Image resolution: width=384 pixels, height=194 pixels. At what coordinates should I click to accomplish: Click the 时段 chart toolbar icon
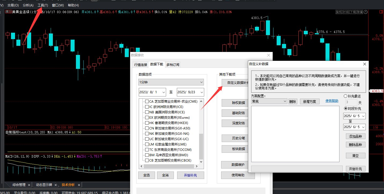(346, 12)
